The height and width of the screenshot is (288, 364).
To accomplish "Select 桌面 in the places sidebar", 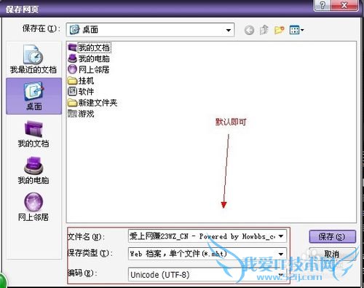I will pos(34,96).
